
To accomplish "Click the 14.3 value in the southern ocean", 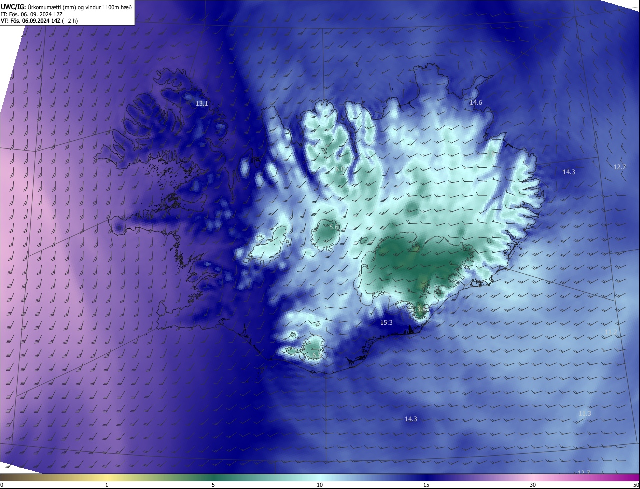I will click(411, 419).
